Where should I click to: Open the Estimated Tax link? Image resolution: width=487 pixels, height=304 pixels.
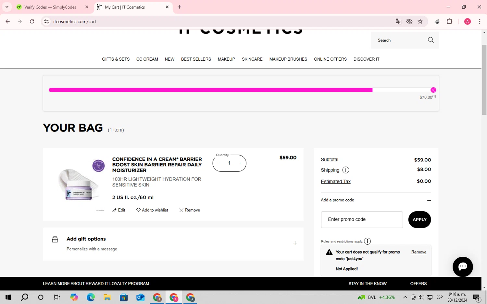335,181
